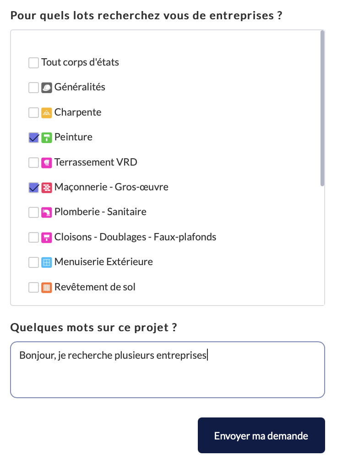Click the Cloisons - Doublages - Faux-plafonds label
Screen dimensions: 337x467
coord(135,237)
